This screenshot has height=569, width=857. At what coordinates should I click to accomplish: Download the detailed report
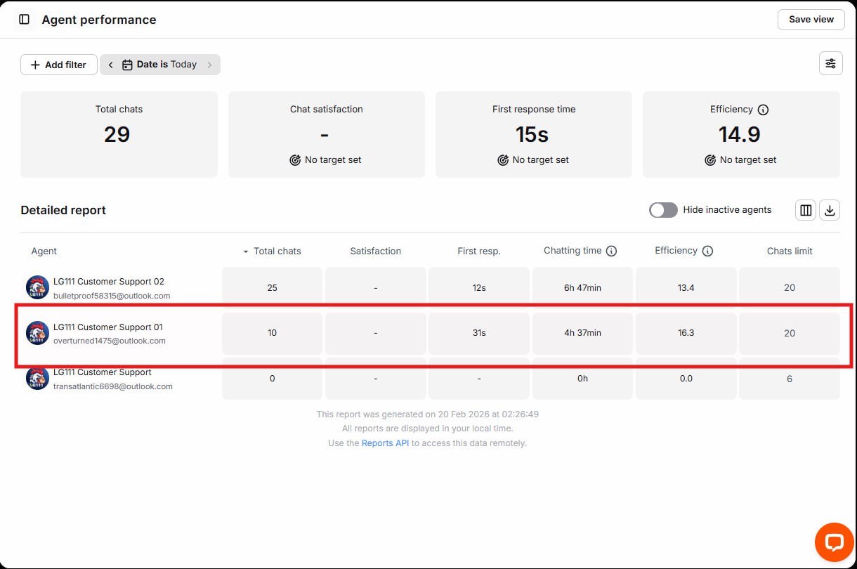coord(830,210)
